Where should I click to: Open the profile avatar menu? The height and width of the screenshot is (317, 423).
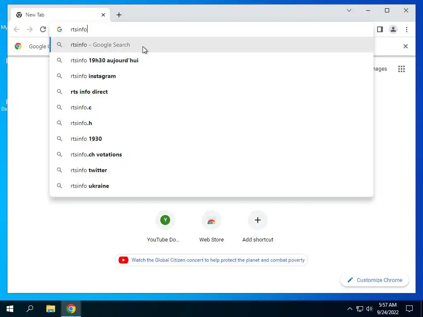393,29
